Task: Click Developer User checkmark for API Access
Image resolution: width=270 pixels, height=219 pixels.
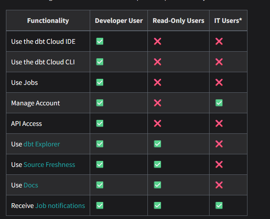Action: [x=100, y=124]
